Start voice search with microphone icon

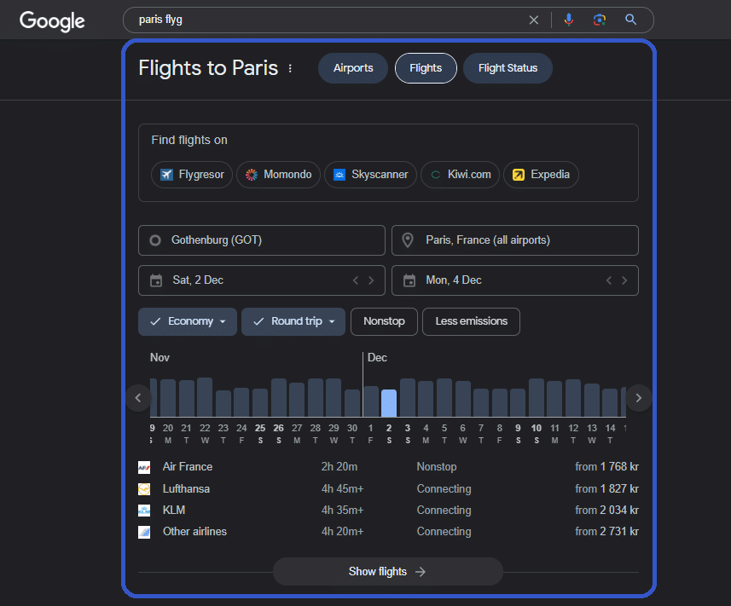pyautogui.click(x=569, y=20)
